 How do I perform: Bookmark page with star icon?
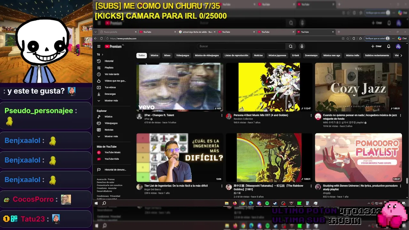pos(348,38)
